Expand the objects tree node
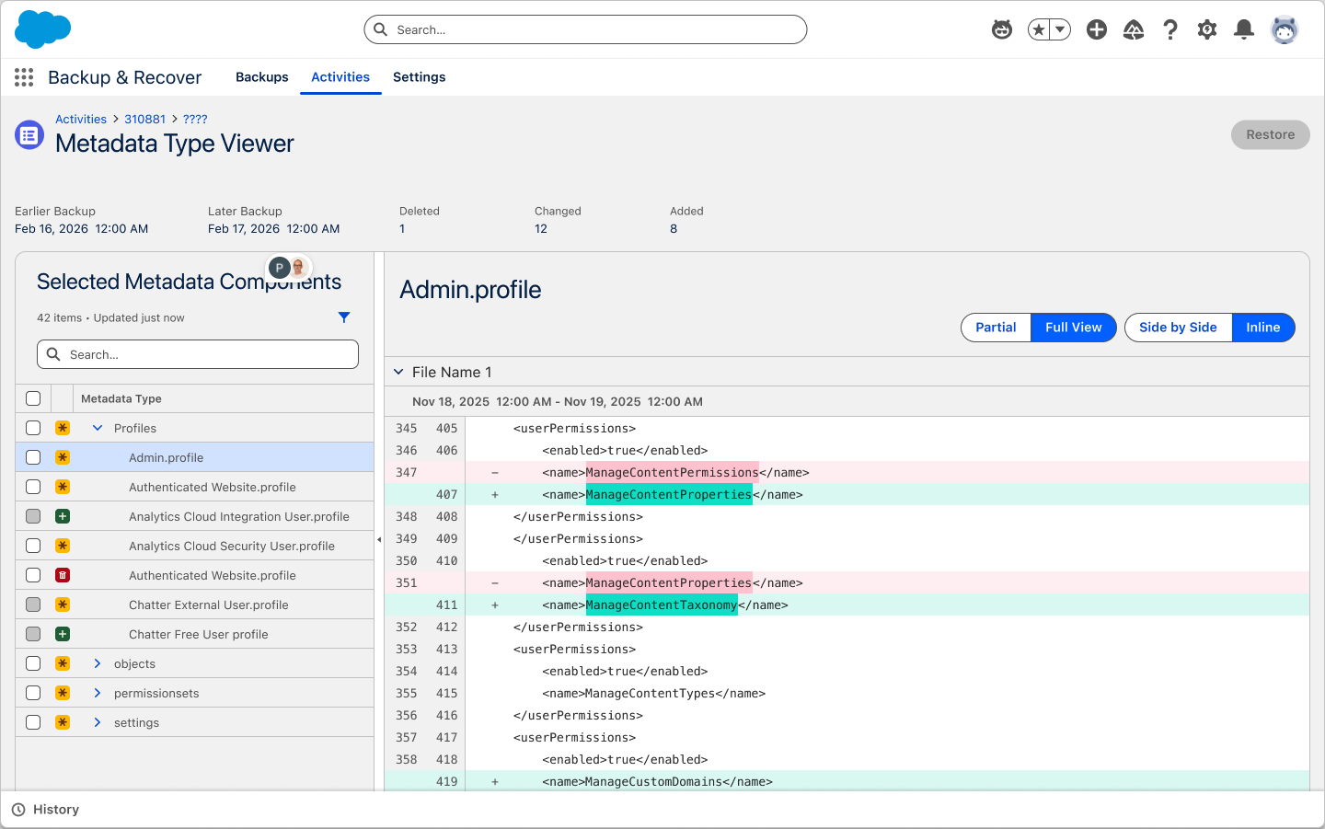This screenshot has height=829, width=1325. 98,663
